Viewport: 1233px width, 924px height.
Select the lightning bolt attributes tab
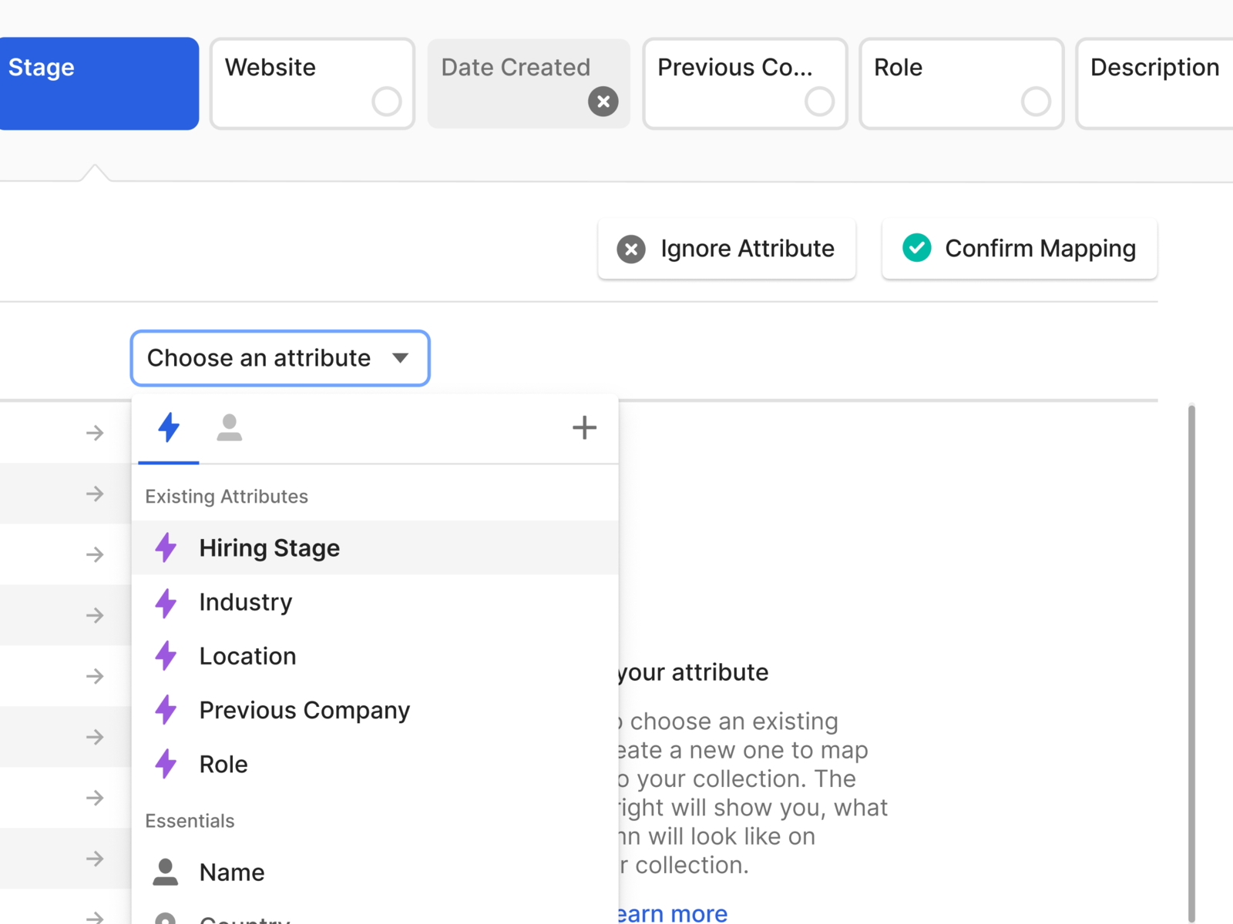[168, 427]
